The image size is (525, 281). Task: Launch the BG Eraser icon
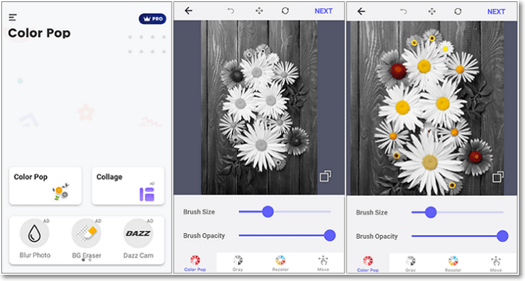[x=86, y=233]
